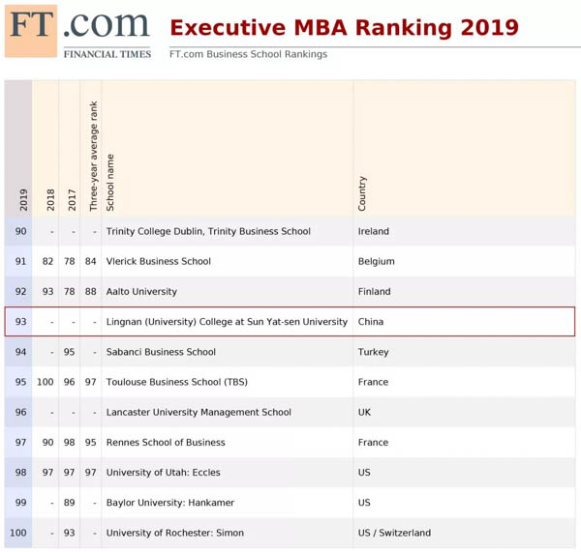Sort by the Country column header
Image resolution: width=581 pixels, height=552 pixels.
click(x=362, y=193)
